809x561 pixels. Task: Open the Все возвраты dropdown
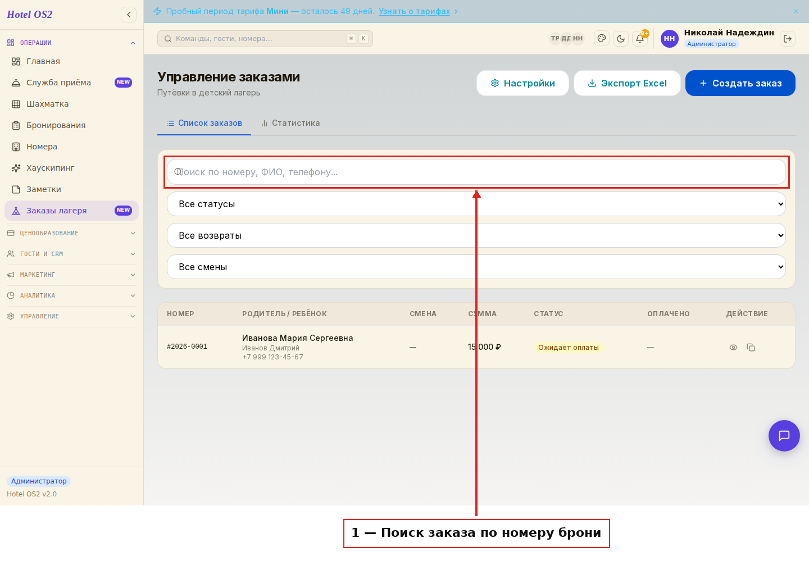pyautogui.click(x=476, y=235)
